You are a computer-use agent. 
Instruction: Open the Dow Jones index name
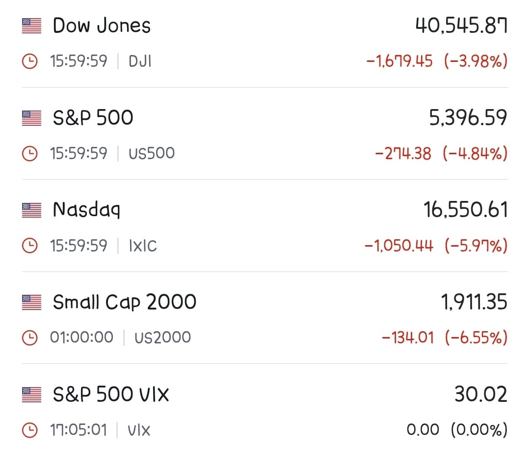pos(102,26)
